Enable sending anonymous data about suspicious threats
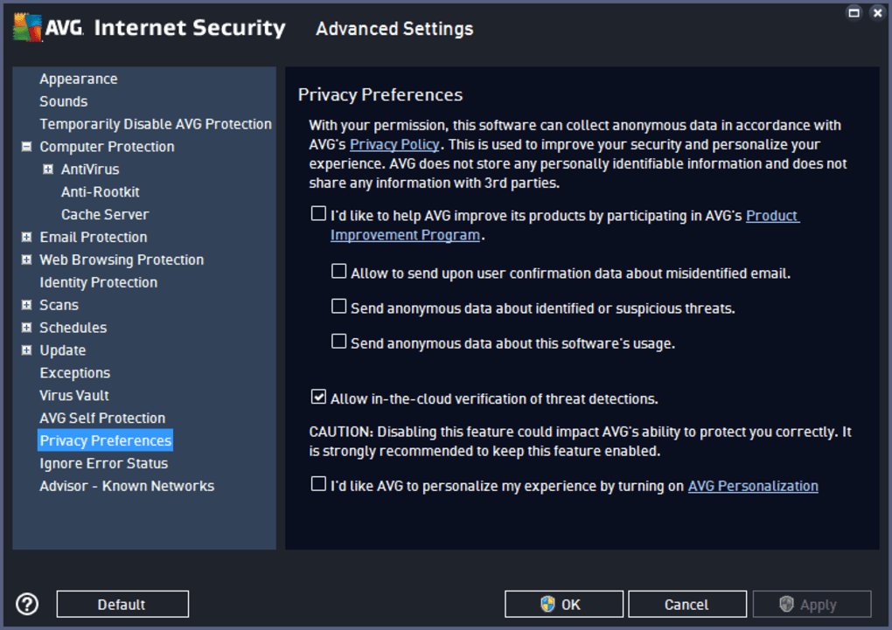Image resolution: width=892 pixels, height=630 pixels. (338, 306)
